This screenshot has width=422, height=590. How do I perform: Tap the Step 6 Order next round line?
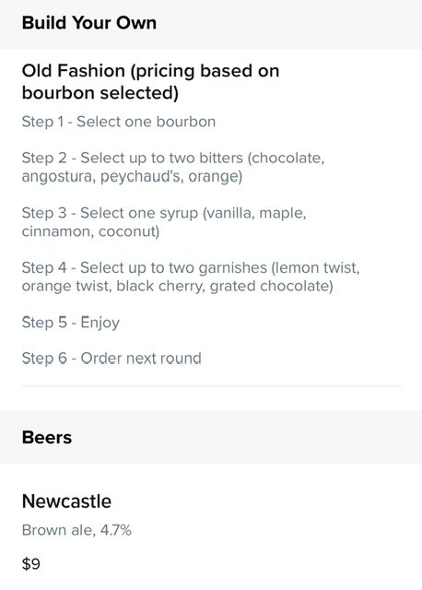tap(111, 359)
